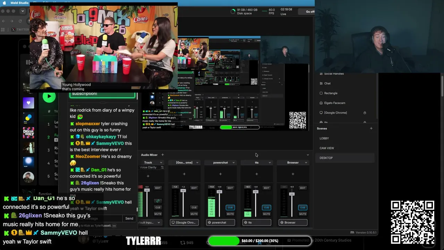Open Chrome tab search dropdown arrow
The height and width of the screenshot is (250, 444).
[x=23, y=11]
